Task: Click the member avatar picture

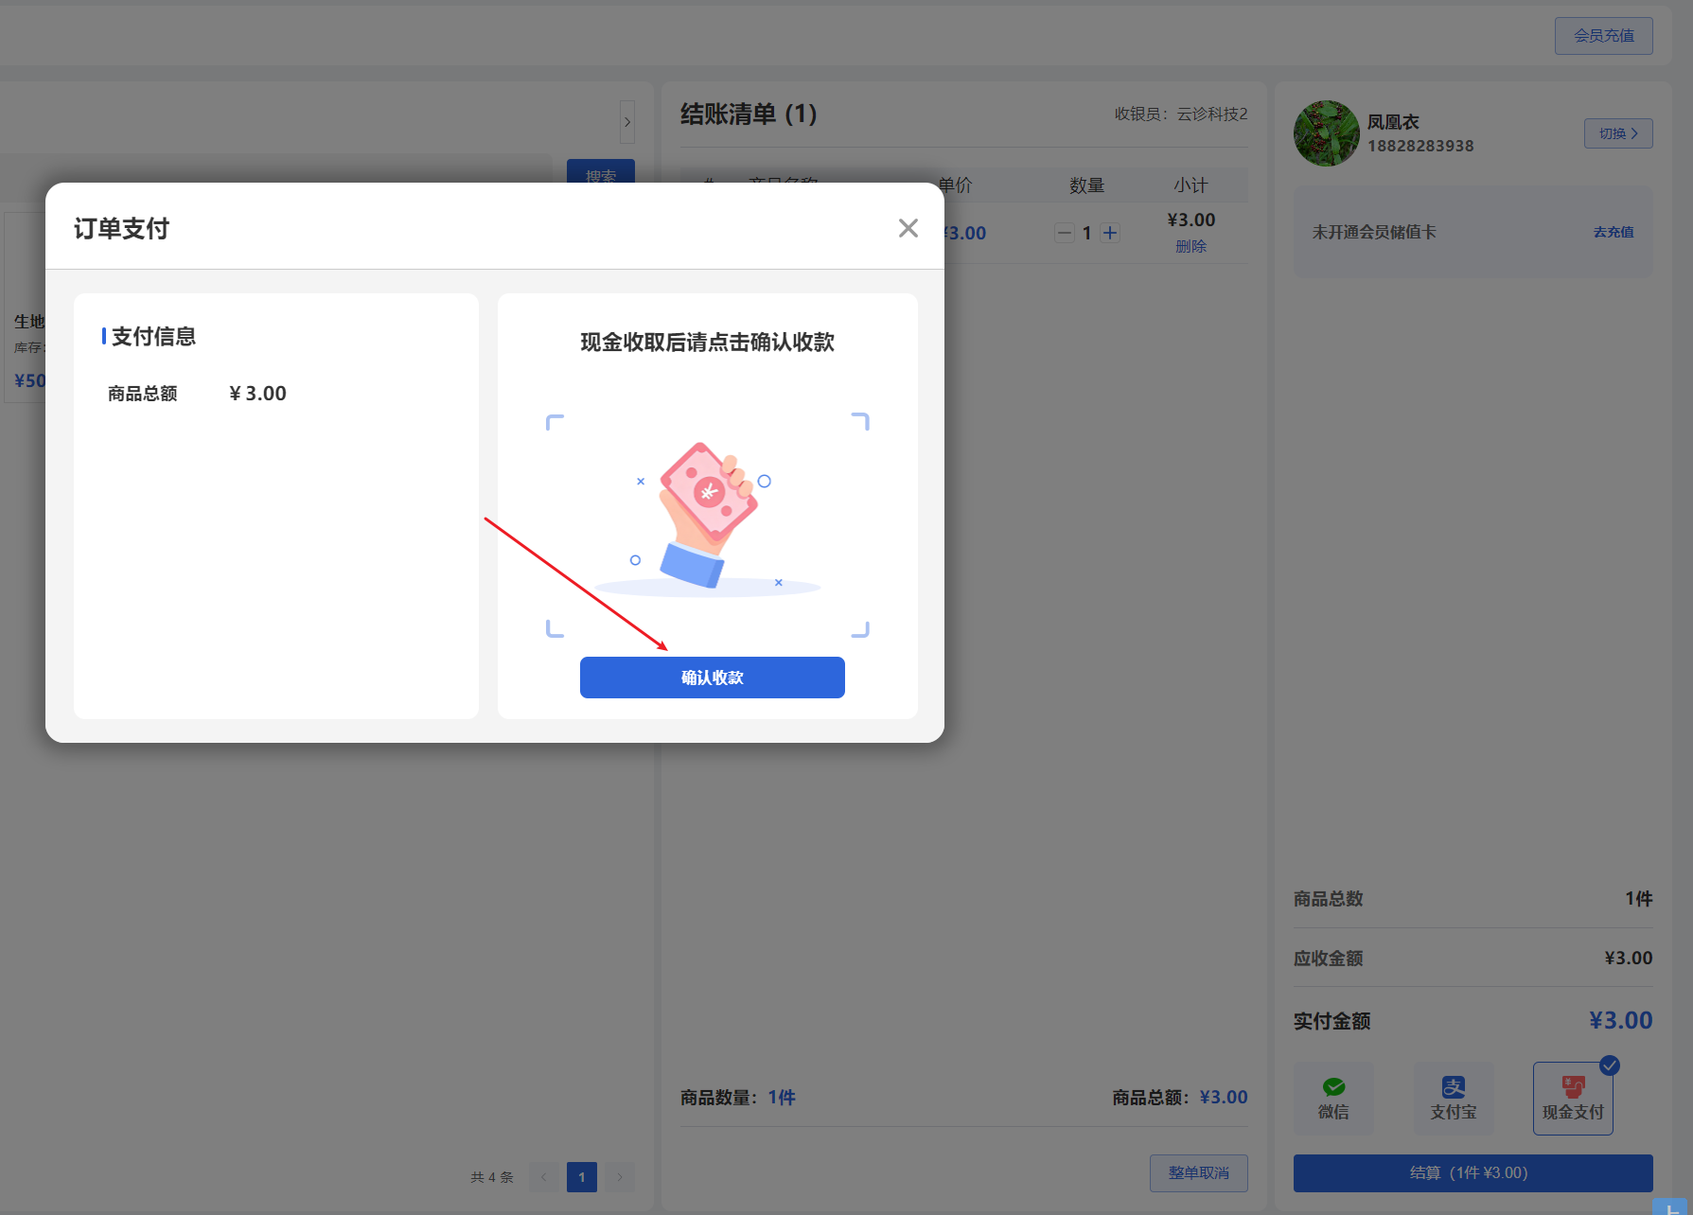Action: click(1325, 133)
